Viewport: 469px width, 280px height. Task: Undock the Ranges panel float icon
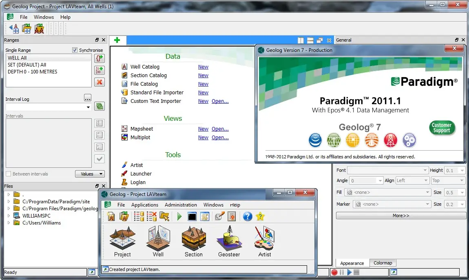point(97,40)
